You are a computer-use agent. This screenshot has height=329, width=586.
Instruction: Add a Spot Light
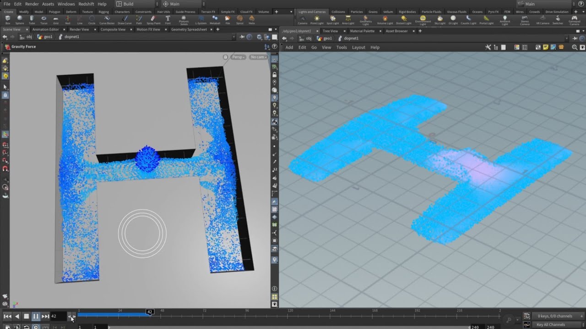pyautogui.click(x=332, y=20)
